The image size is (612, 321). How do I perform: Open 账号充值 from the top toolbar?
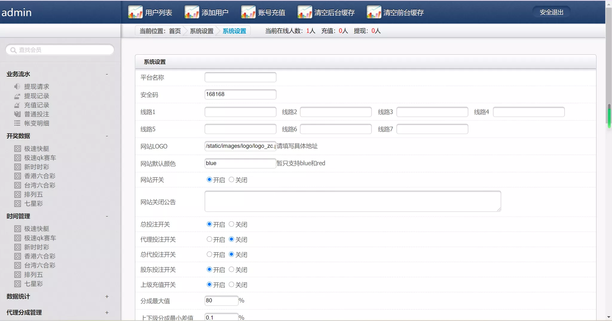(x=248, y=12)
